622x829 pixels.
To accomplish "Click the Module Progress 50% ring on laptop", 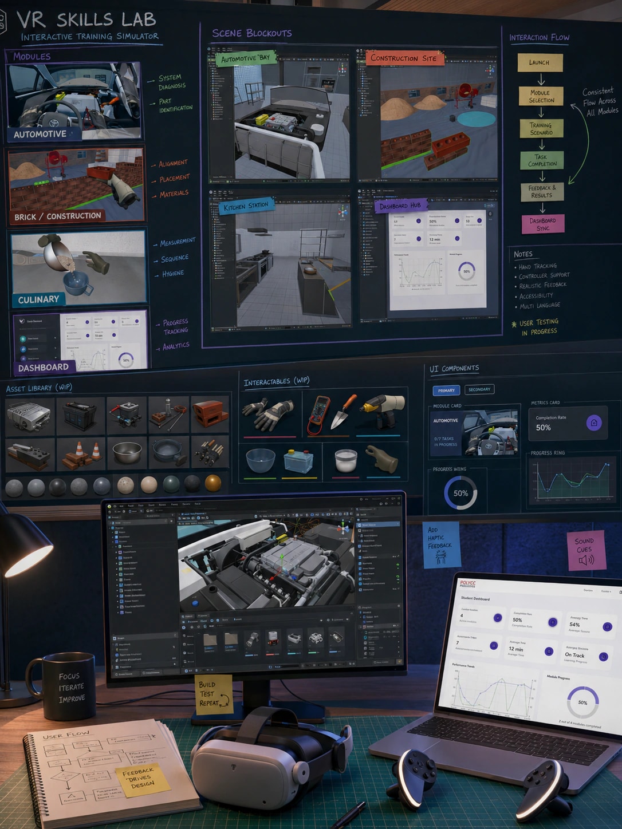I will click(582, 702).
